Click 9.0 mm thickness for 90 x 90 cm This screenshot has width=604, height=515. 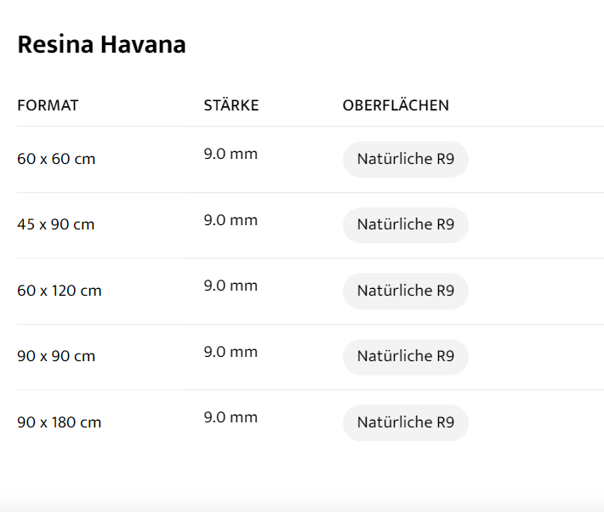231,352
